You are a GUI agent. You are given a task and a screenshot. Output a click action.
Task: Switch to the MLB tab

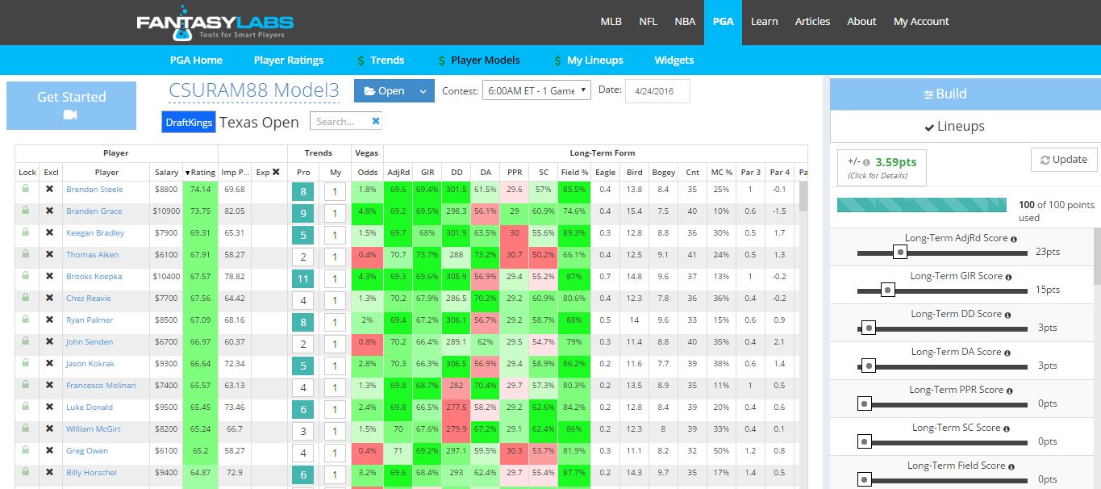click(611, 22)
